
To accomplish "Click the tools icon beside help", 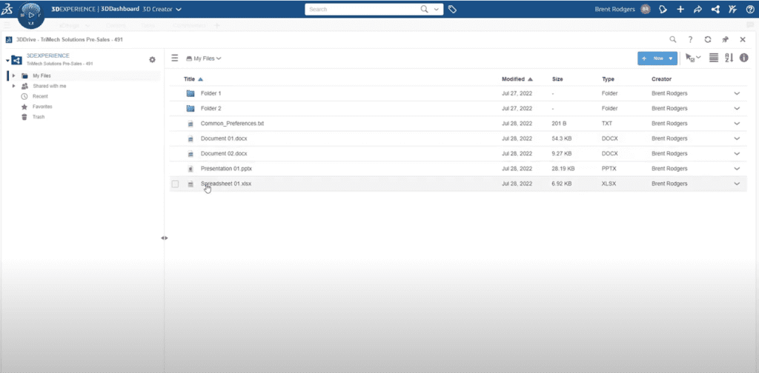I will coord(732,9).
